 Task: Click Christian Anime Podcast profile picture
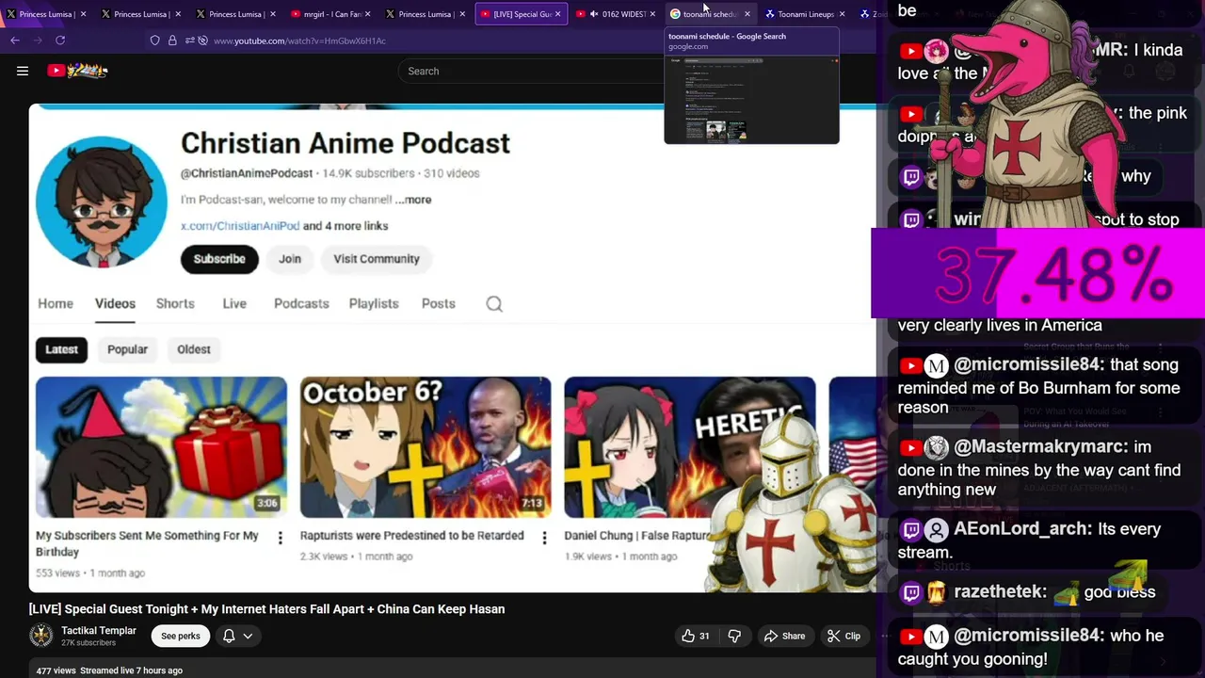point(102,202)
